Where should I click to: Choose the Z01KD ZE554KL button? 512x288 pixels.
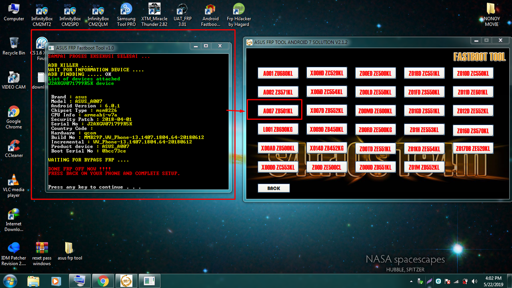424,149
